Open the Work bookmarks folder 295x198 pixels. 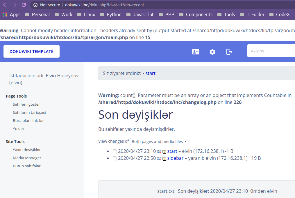click(x=63, y=14)
